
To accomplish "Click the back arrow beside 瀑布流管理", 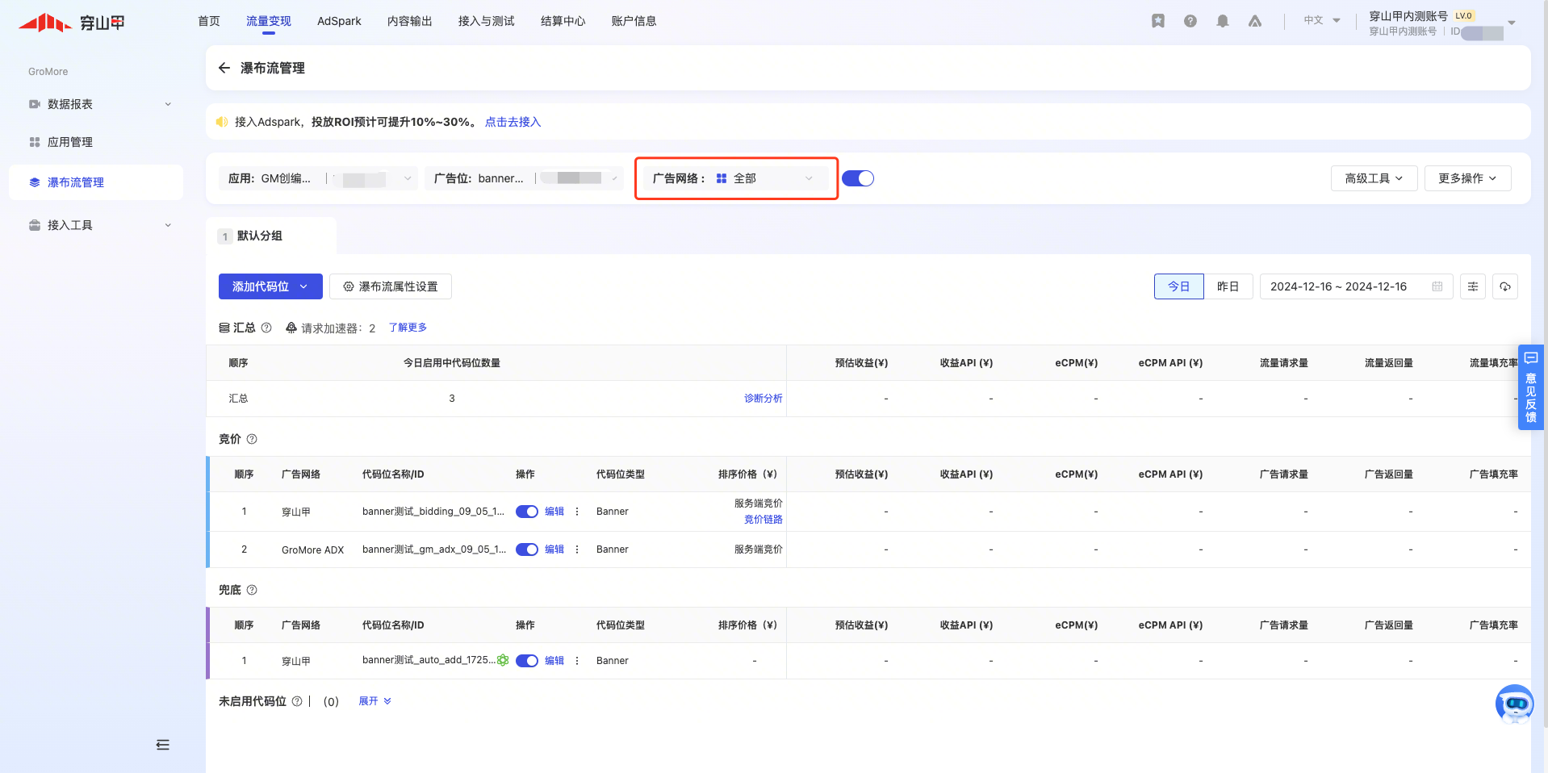I will pos(224,68).
